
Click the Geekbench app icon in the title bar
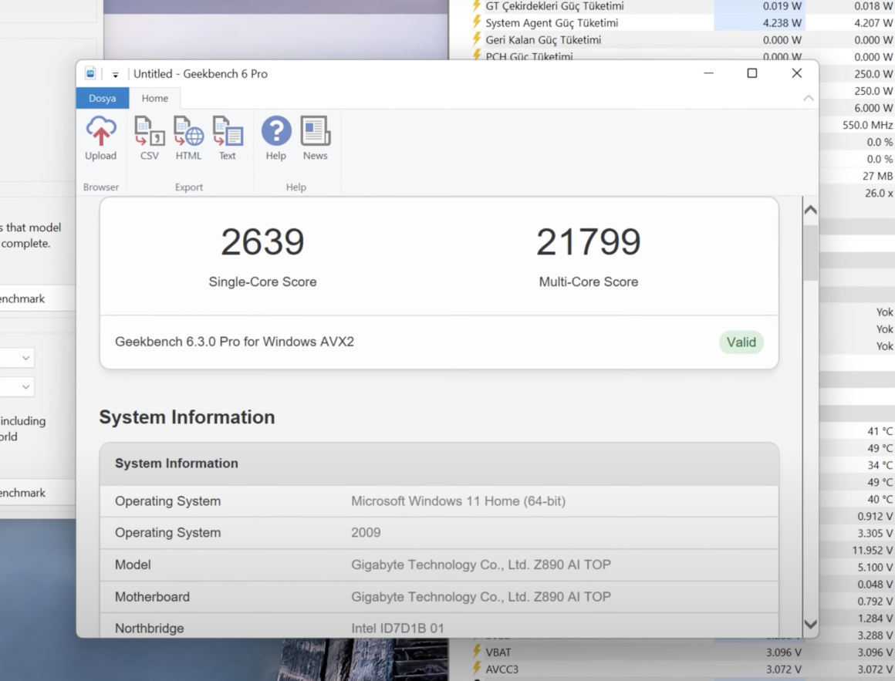click(90, 73)
